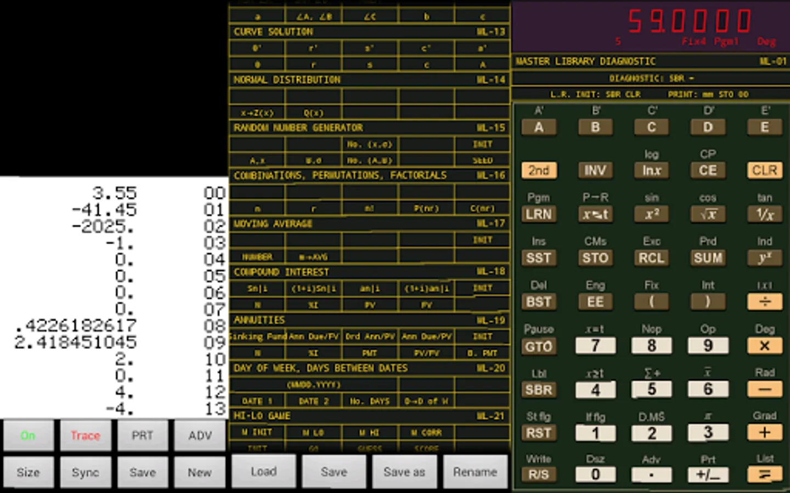The height and width of the screenshot is (493, 790).
Task: Select COMPOUND INTEREST ML-18 program row
Action: (x=369, y=272)
